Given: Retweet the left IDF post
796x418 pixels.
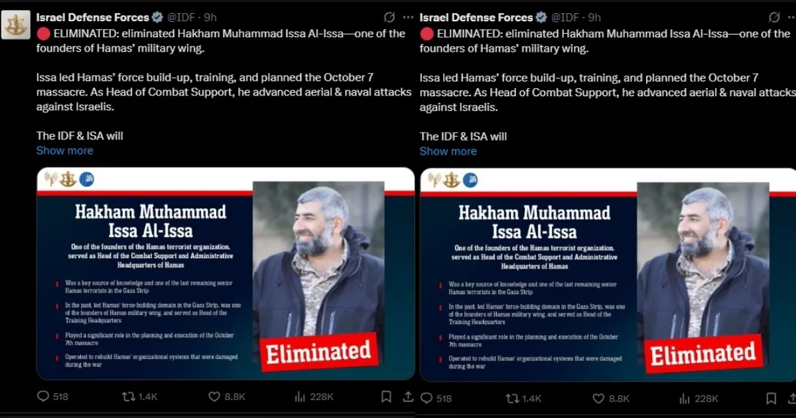Looking at the screenshot, I should tap(129, 397).
